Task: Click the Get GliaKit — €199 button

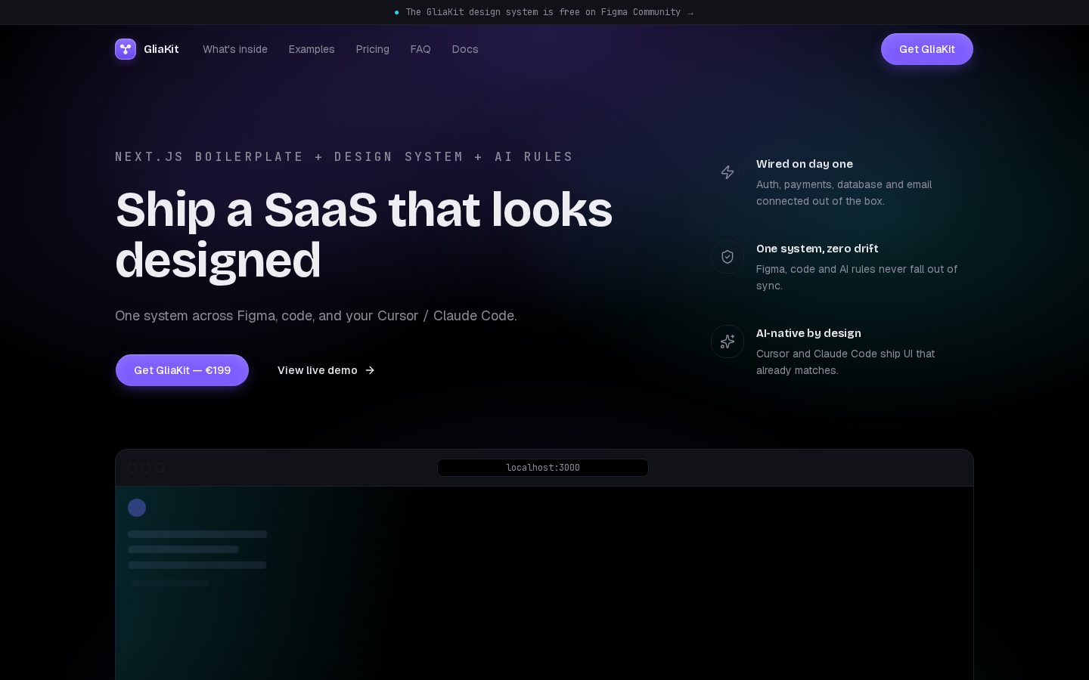Action: 182,370
